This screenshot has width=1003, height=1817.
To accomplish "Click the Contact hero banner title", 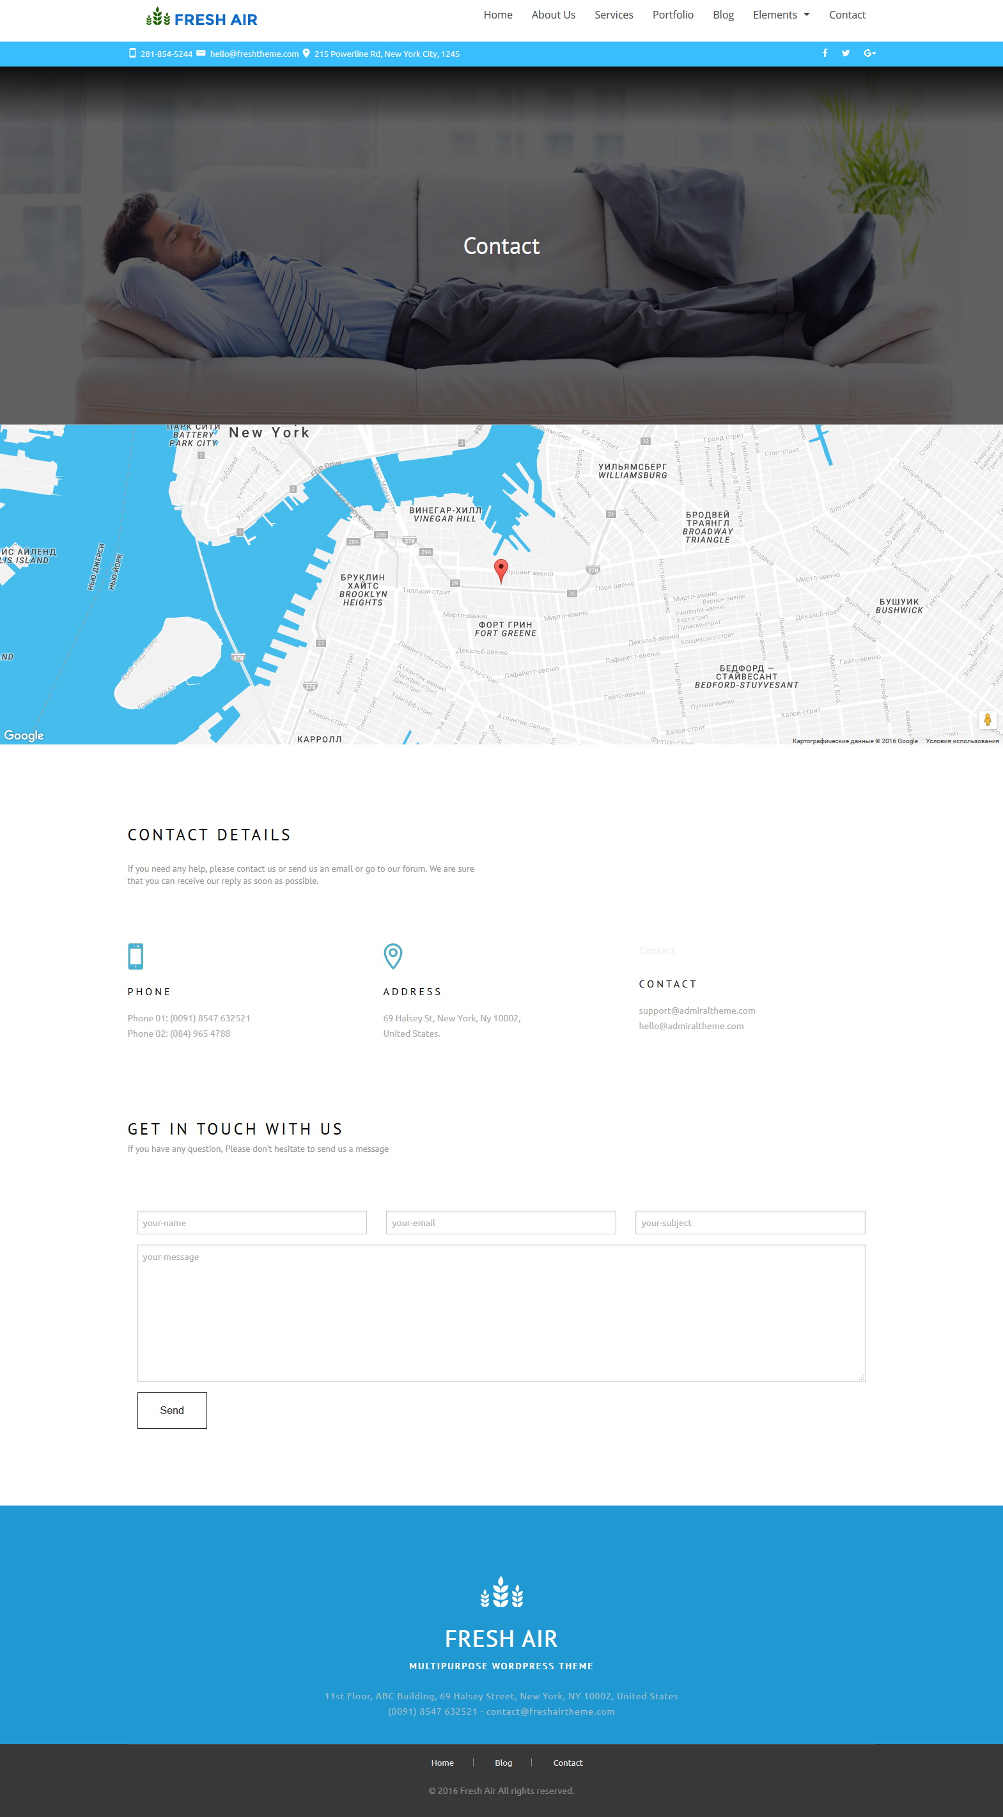I will [x=501, y=246].
